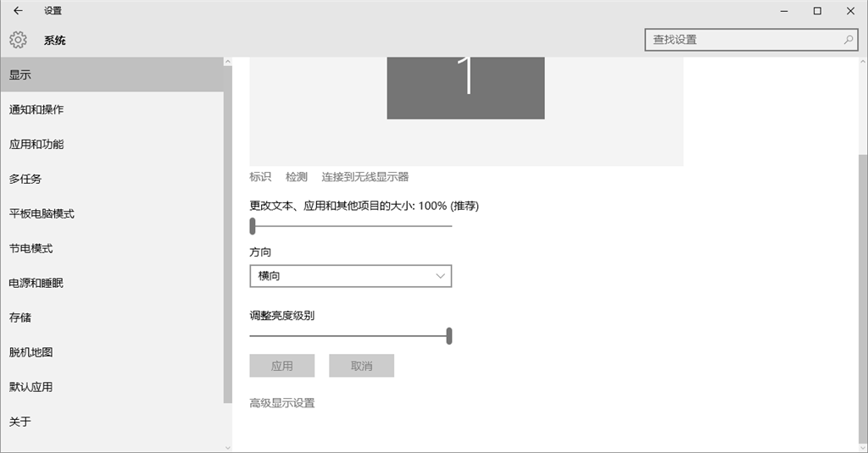Select display monitor 1 thumbnail
The image size is (868, 453).
tap(465, 88)
